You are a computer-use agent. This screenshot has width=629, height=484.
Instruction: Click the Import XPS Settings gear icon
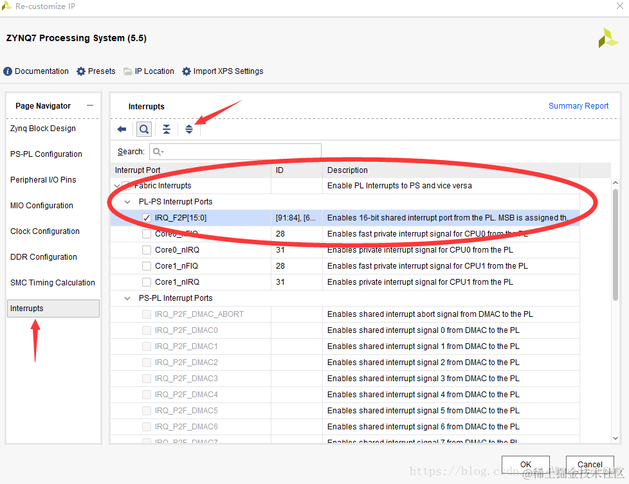tap(186, 71)
